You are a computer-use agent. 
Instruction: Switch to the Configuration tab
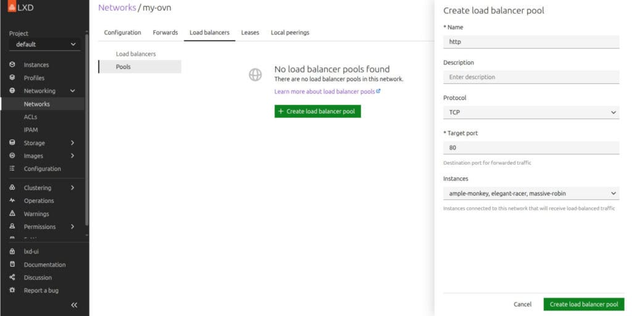[x=123, y=33]
